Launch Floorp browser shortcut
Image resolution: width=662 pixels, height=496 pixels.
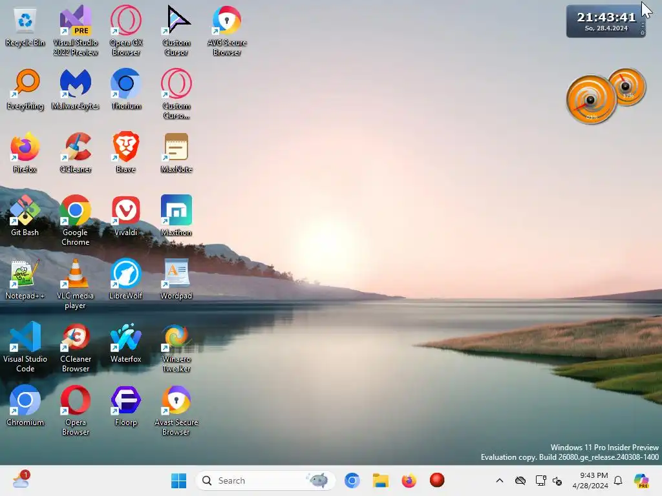pyautogui.click(x=126, y=406)
